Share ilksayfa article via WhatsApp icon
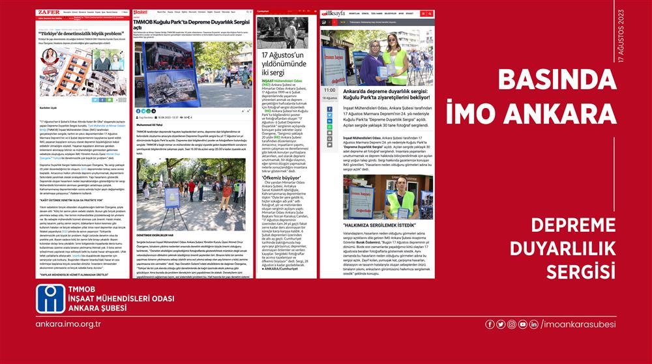 click(329, 127)
